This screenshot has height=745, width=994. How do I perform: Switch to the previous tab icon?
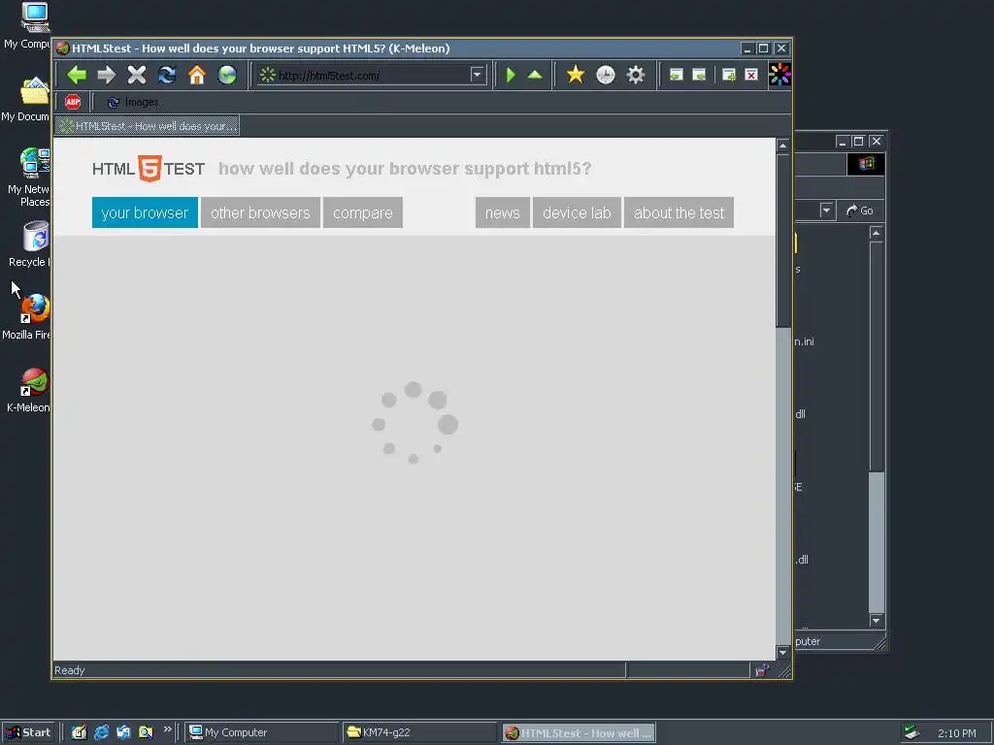coord(677,75)
